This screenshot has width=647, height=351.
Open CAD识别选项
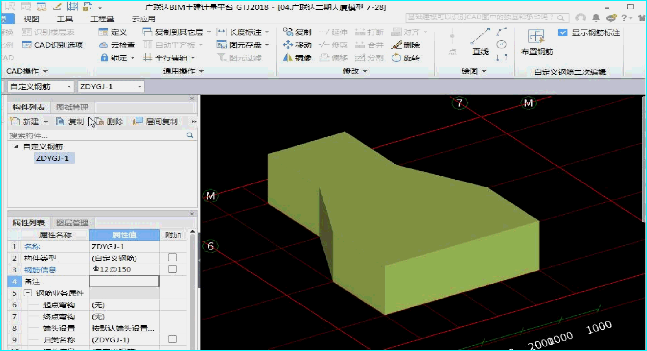pyautogui.click(x=52, y=45)
